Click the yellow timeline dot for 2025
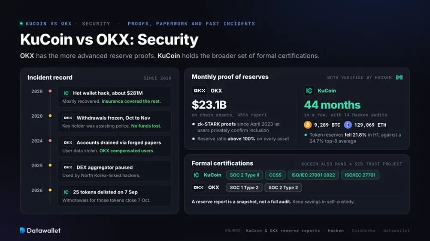 (50, 165)
